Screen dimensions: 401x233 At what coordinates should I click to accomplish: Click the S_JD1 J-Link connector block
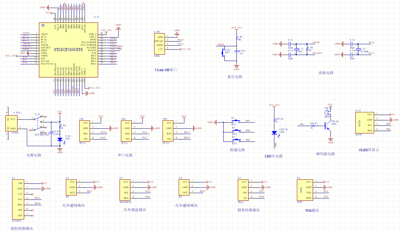(x=160, y=43)
